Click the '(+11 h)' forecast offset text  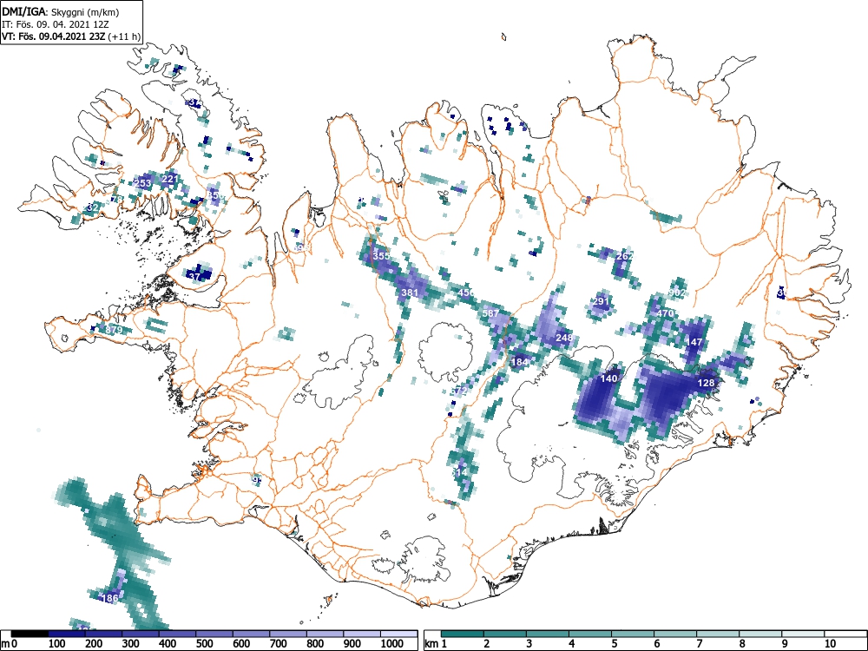124,36
